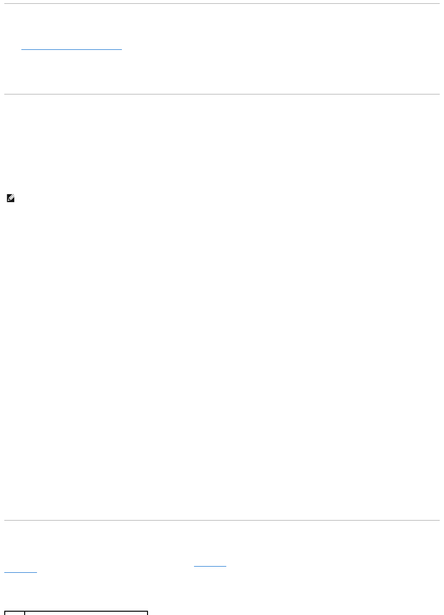This screenshot has width=444, height=615.
Task: Follow the underlined link right of center near bottom
Action: coord(210,565)
